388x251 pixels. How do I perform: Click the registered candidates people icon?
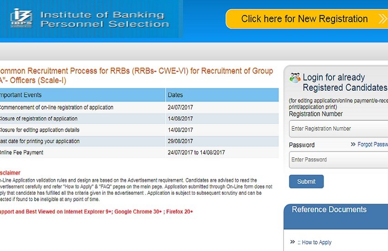(x=295, y=78)
